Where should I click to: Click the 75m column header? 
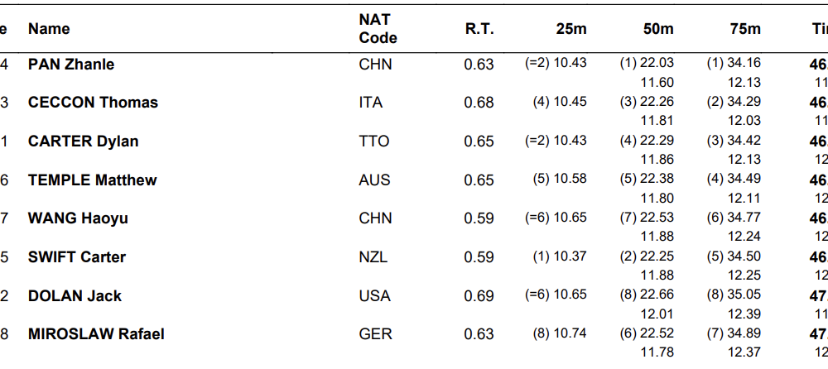[x=745, y=29]
